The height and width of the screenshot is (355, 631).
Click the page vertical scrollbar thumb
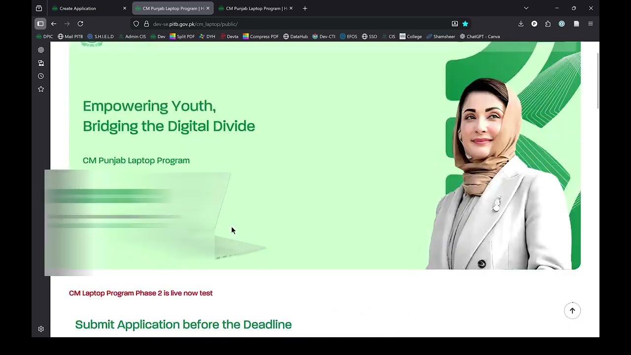click(598, 81)
